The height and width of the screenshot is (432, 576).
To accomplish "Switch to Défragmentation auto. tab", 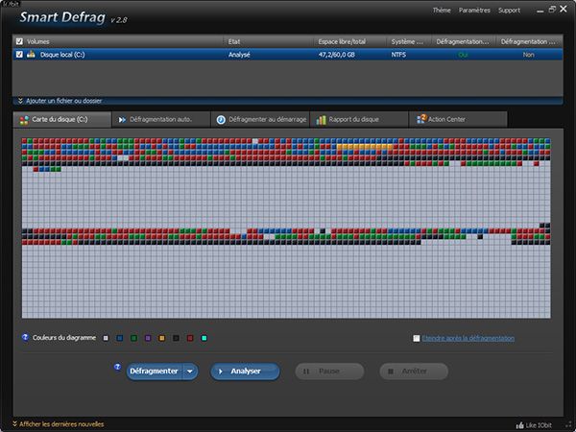I will 159,120.
